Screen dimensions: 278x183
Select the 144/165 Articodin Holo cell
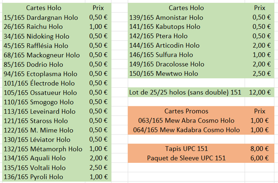(x=165, y=45)
